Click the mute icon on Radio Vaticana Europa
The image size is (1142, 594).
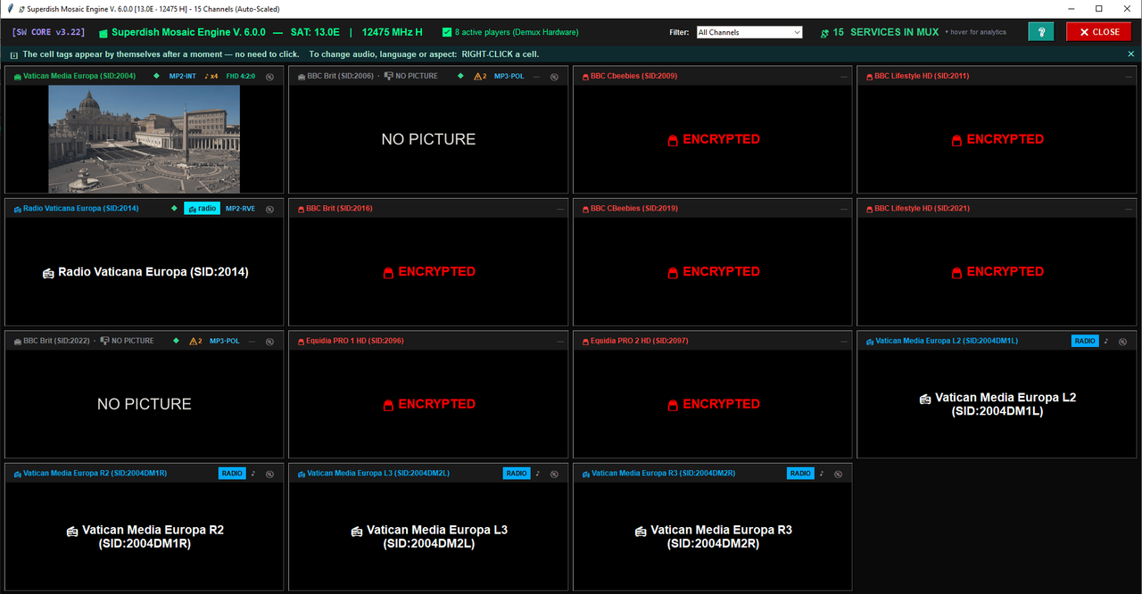tap(270, 209)
